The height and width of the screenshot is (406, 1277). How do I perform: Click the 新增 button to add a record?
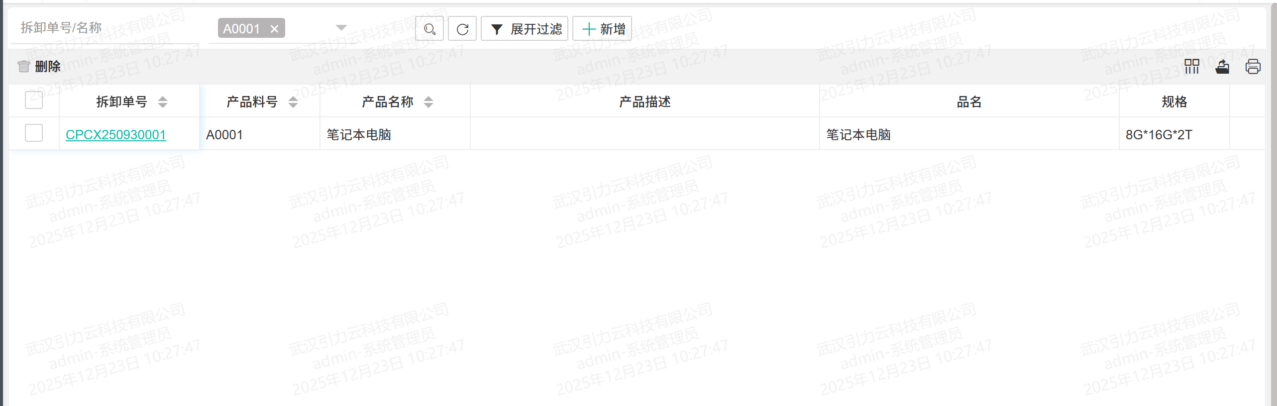click(x=602, y=29)
